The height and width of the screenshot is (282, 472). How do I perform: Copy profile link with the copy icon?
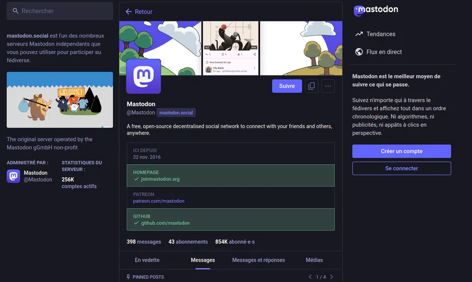pyautogui.click(x=312, y=86)
